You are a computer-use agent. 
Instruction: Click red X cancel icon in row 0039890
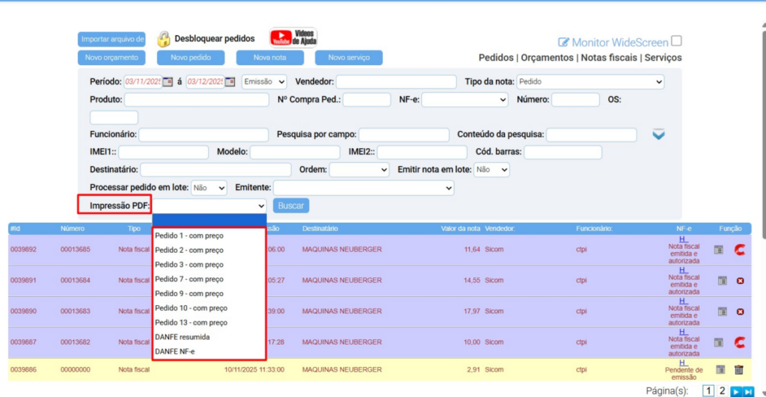pyautogui.click(x=740, y=312)
